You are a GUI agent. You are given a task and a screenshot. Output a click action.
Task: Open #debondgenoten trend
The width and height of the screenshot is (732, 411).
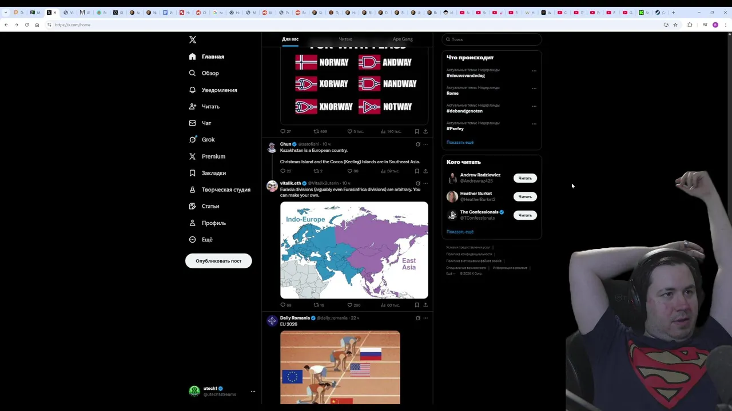pyautogui.click(x=464, y=111)
